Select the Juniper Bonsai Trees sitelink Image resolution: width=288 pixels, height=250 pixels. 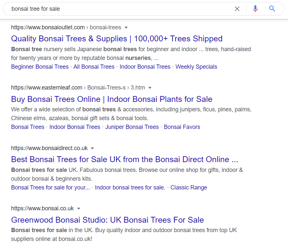click(132, 127)
